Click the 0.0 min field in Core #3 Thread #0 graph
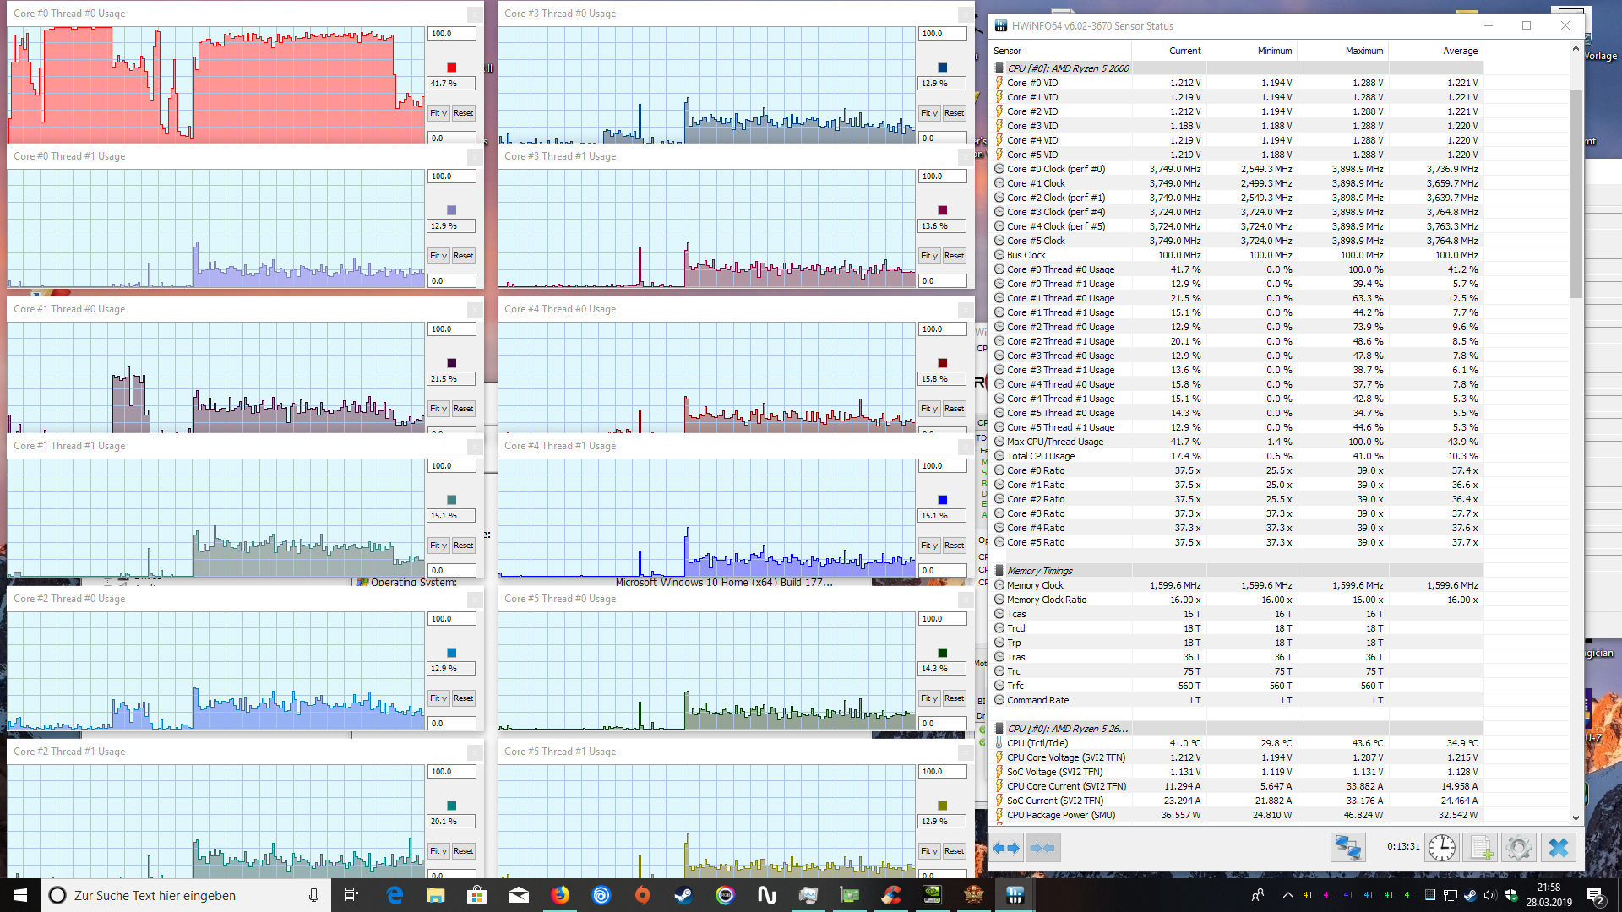Screen dimensions: 1622x912 943,138
